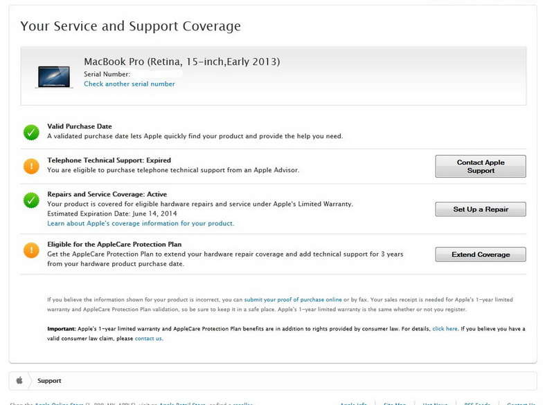The width and height of the screenshot is (554, 405).
Task: Click the MacBook Pro (Retina, 15-inch, Early 2013) title
Action: (182, 62)
